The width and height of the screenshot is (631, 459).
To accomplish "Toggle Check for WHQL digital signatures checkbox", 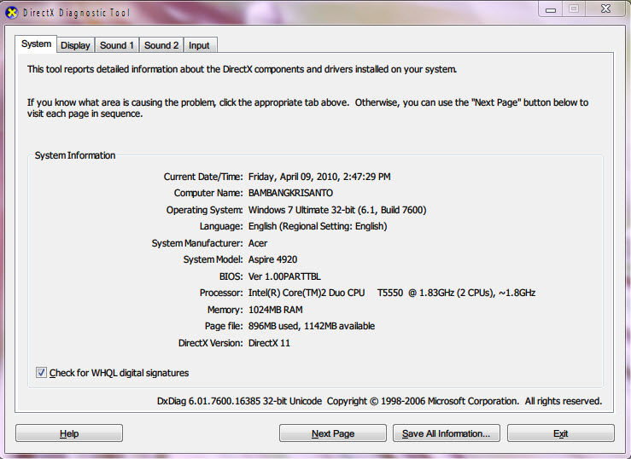I will [41, 373].
